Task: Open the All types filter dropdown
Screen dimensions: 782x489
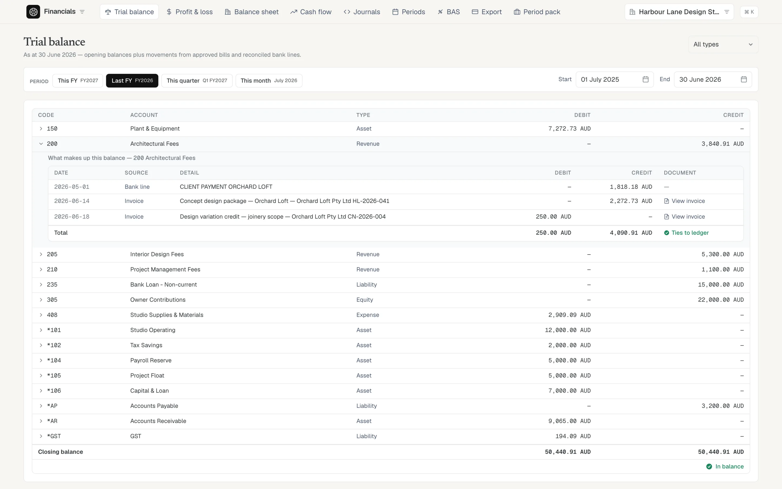Action: [723, 44]
